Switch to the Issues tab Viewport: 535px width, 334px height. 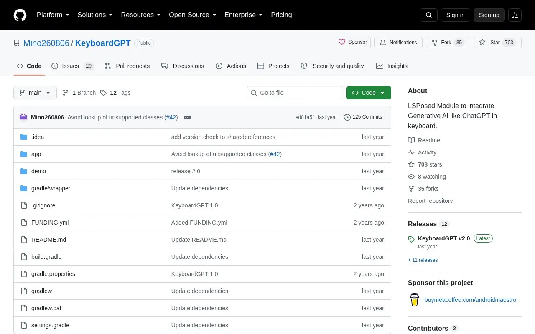tap(73, 66)
